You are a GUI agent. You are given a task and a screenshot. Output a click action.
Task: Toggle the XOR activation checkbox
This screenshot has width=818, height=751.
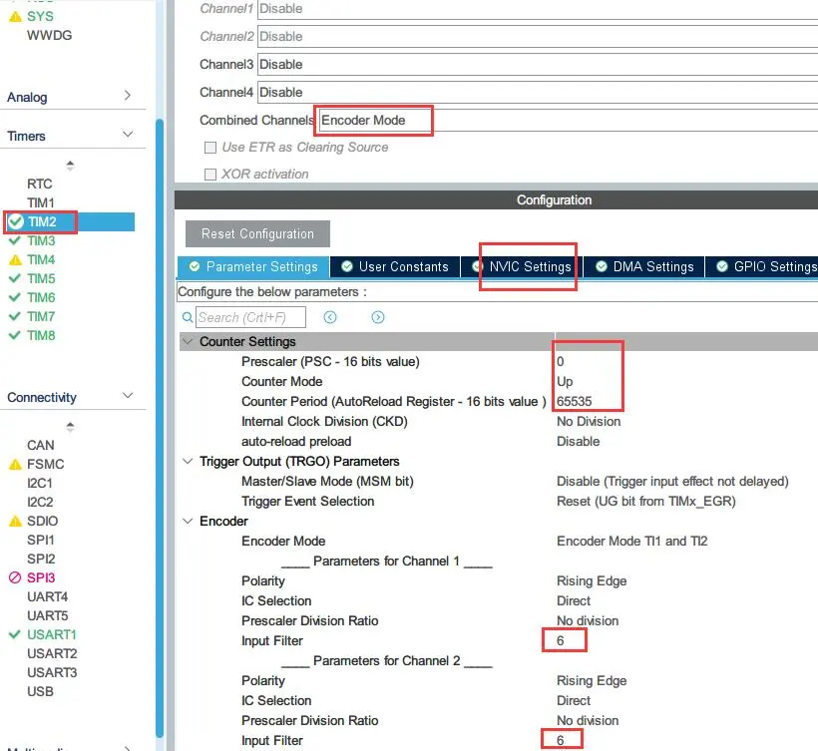click(x=210, y=175)
